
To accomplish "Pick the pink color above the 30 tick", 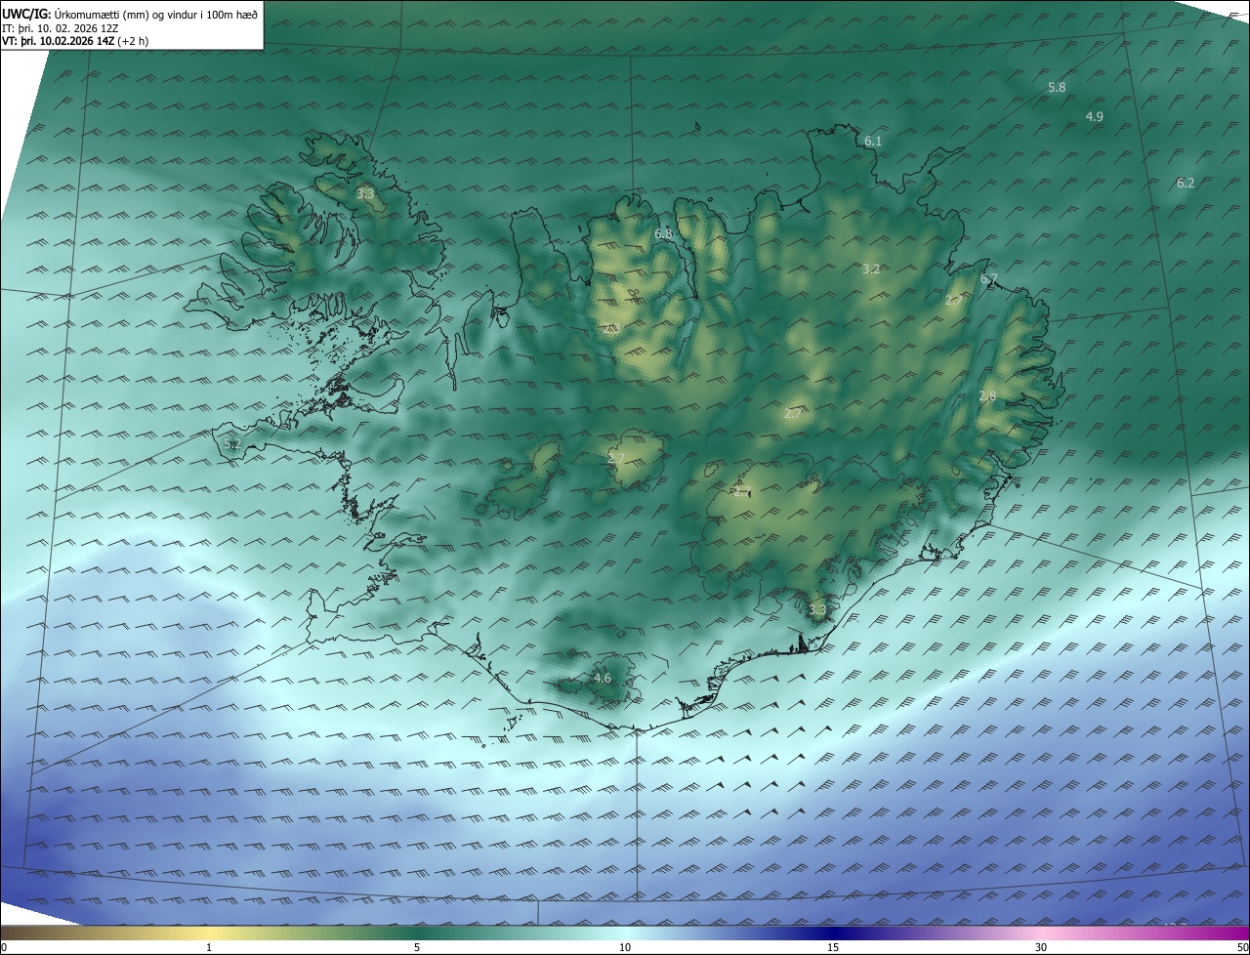I will coord(1041,933).
